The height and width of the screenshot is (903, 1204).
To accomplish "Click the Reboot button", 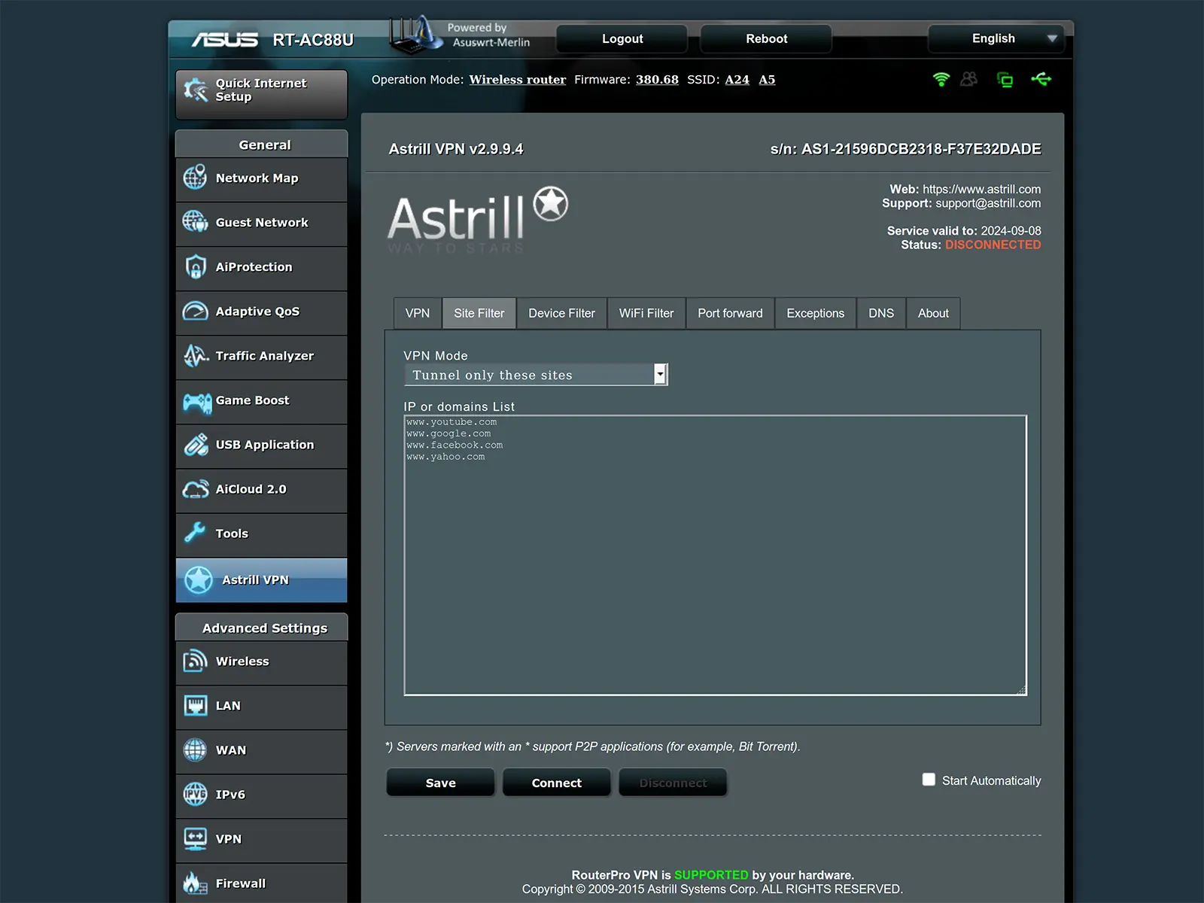I will point(766,38).
